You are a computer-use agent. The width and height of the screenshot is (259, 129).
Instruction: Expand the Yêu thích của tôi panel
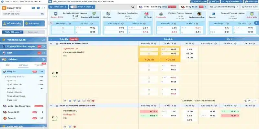coord(43,39)
